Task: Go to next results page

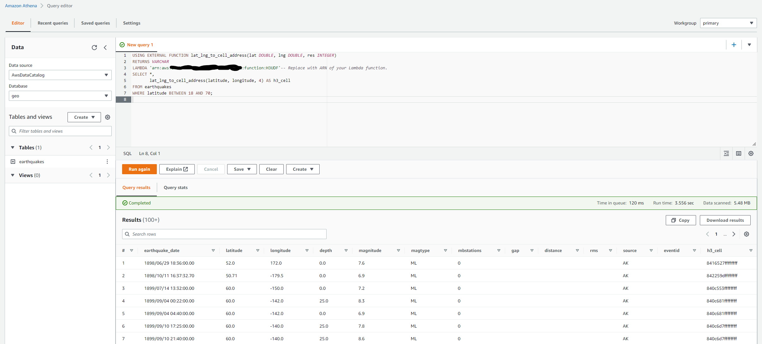Action: [x=734, y=234]
